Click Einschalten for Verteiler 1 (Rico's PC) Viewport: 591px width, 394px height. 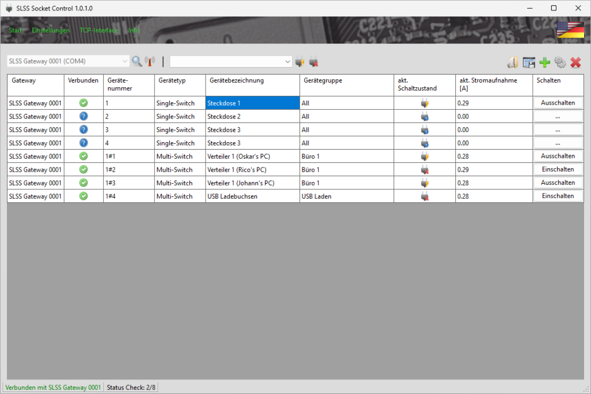[558, 169]
